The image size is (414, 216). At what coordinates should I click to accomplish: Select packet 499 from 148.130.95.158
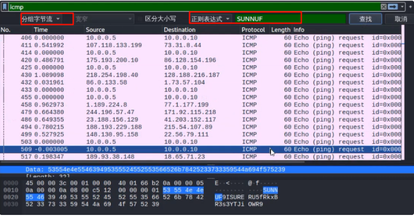tap(201, 134)
